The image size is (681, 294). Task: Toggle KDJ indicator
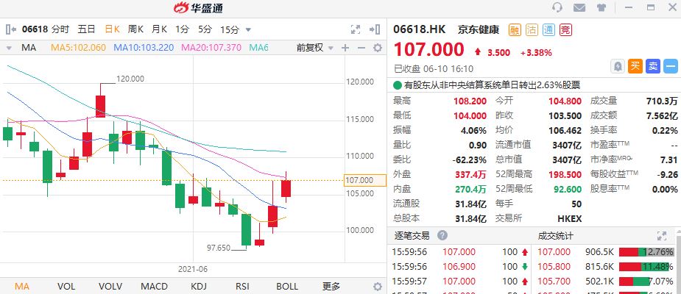pyautogui.click(x=199, y=286)
